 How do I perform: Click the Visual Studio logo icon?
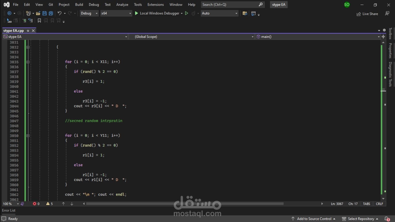coord(6,5)
